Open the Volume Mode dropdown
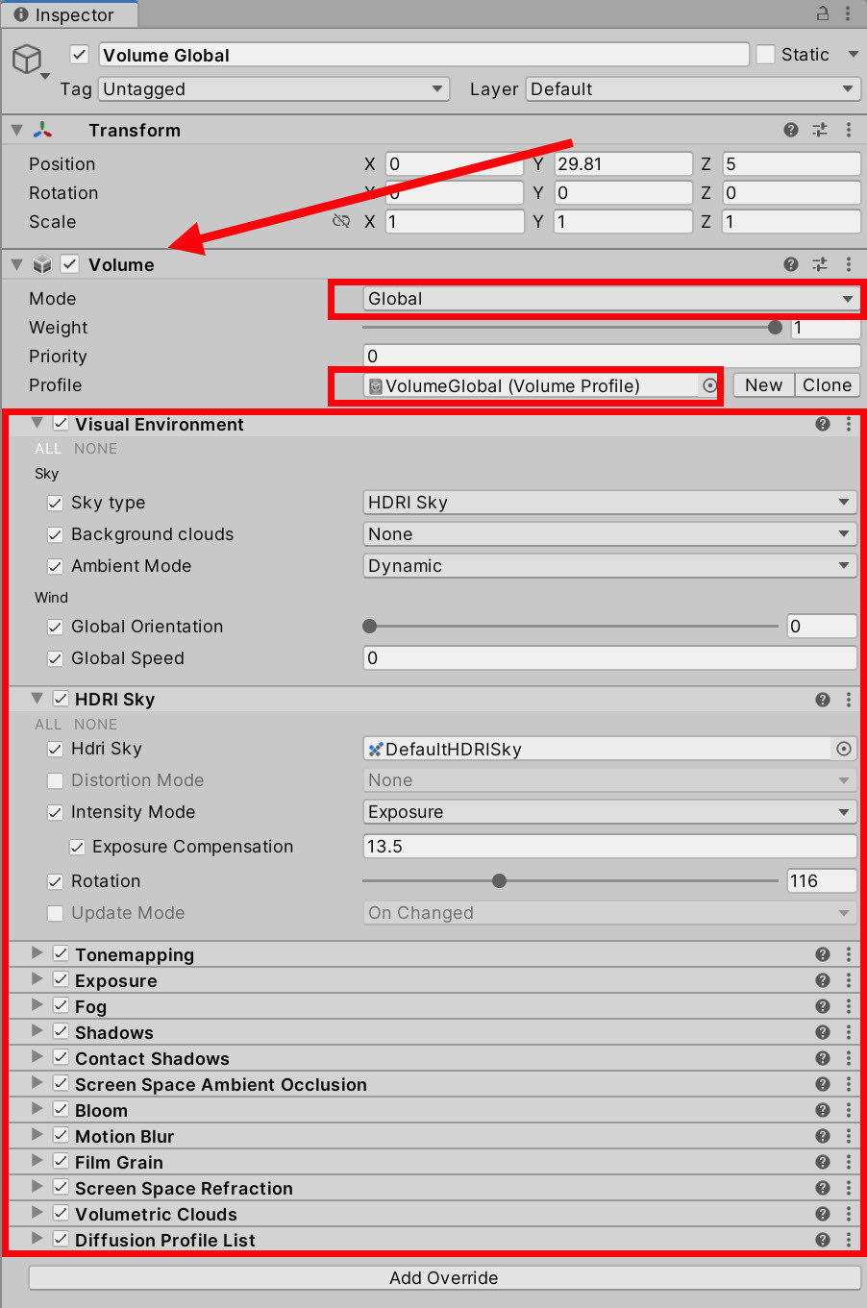This screenshot has width=867, height=1308. tap(611, 299)
